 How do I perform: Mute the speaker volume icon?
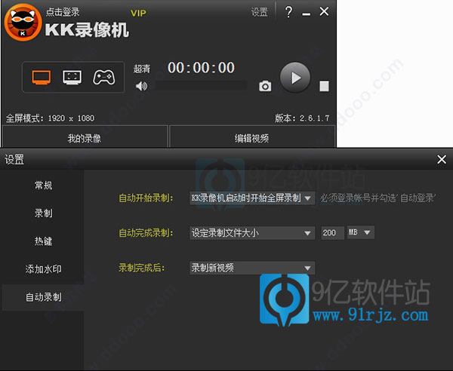coord(141,86)
